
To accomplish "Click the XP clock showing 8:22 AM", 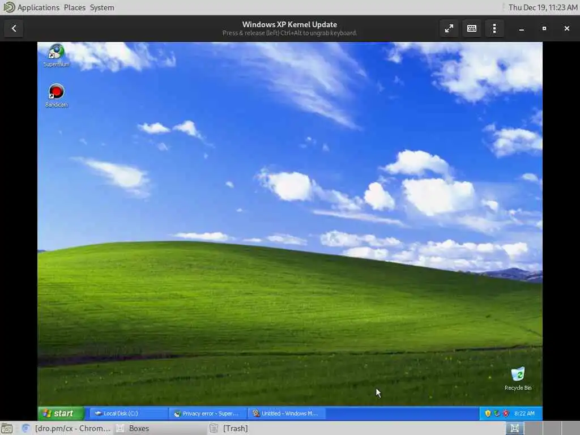I will click(x=524, y=413).
